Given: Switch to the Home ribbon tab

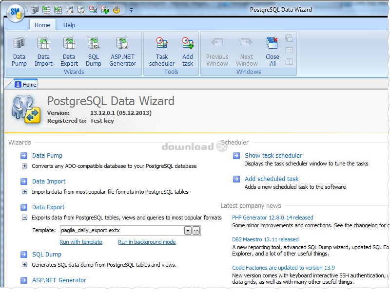Looking at the screenshot, I should pos(42,25).
